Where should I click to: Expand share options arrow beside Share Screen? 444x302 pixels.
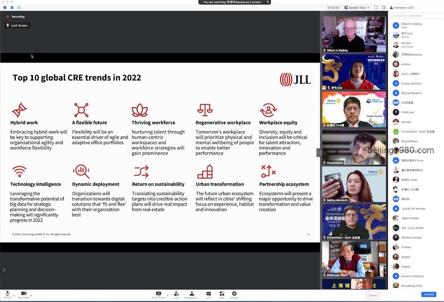pos(167,296)
